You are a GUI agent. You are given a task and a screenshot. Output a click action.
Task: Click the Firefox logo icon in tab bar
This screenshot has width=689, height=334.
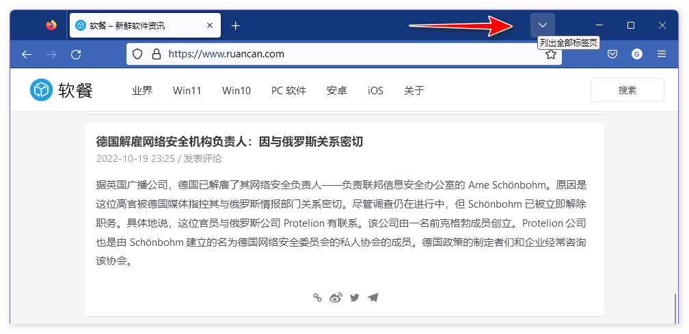click(51, 26)
